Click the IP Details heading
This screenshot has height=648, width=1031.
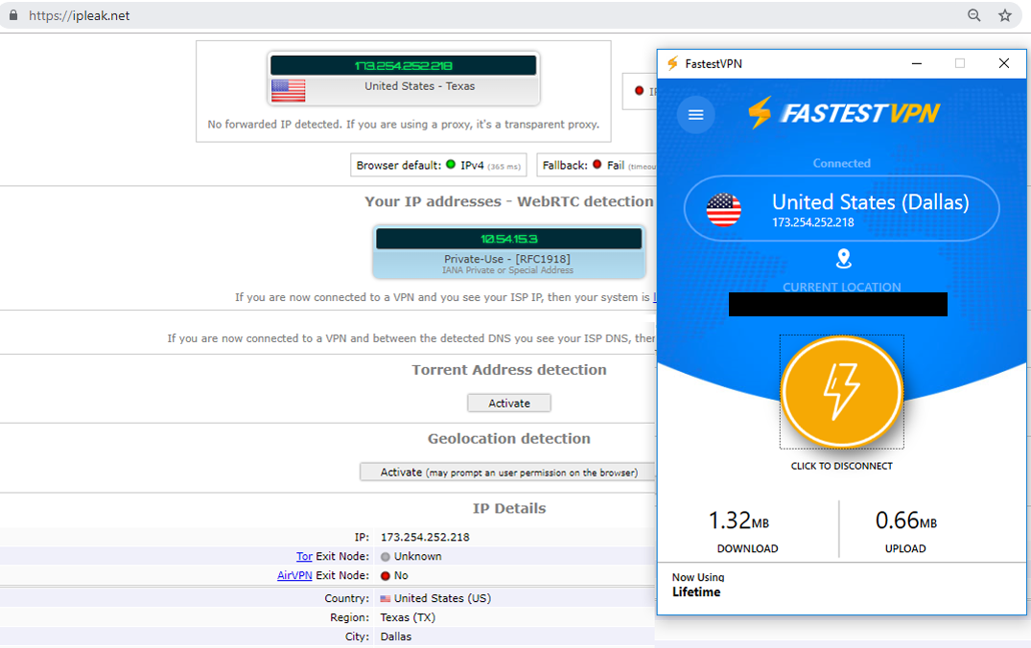point(509,508)
